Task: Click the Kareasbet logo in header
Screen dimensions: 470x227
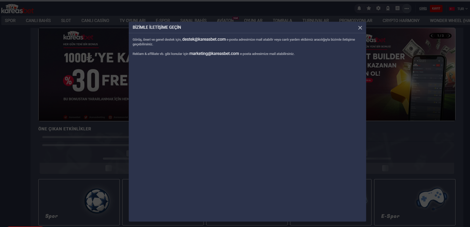Action: coord(17,9)
